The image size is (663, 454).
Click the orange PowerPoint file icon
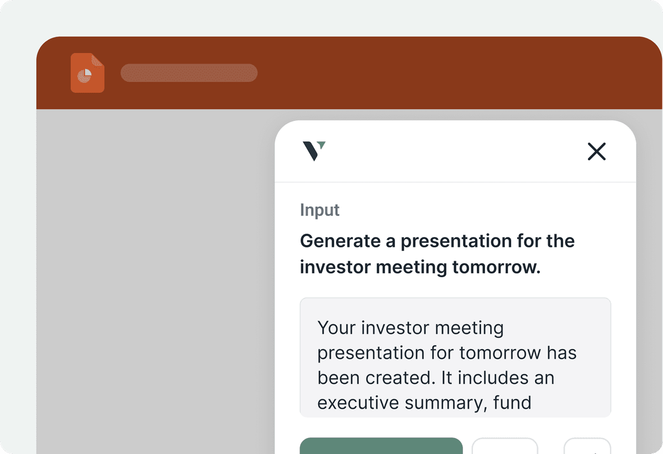pos(87,73)
